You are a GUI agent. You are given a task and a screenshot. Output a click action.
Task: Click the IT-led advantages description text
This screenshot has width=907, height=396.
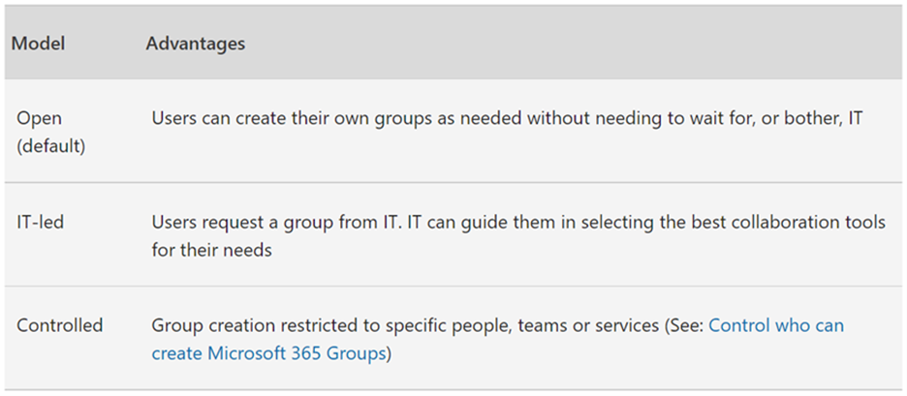tap(518, 236)
